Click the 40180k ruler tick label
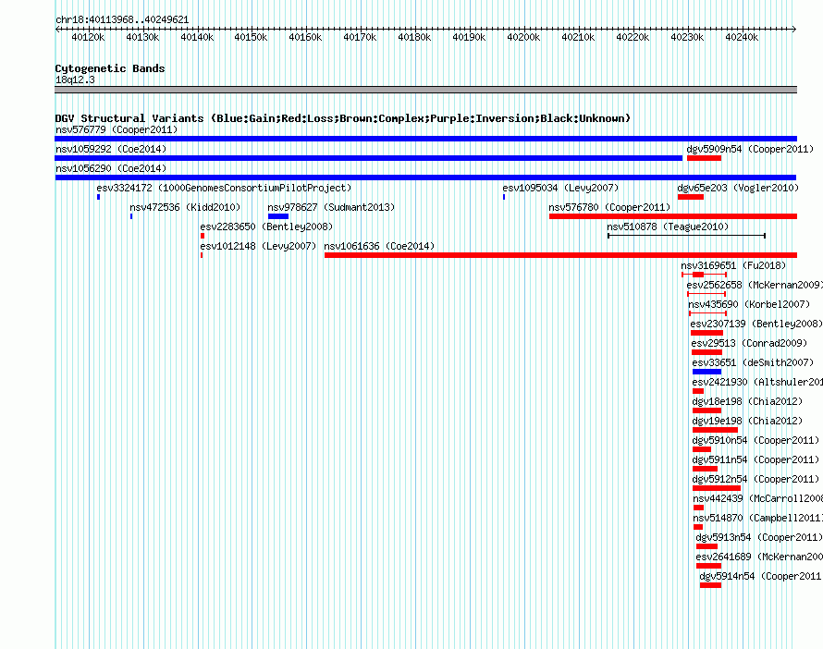 tap(414, 37)
